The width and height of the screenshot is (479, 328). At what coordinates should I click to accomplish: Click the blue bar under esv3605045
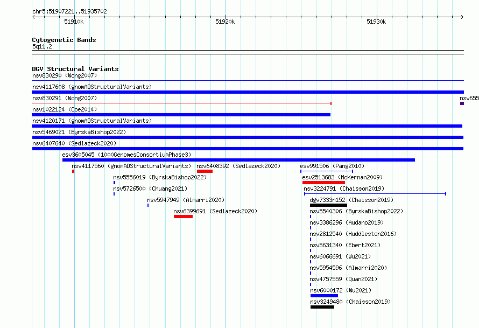238,160
